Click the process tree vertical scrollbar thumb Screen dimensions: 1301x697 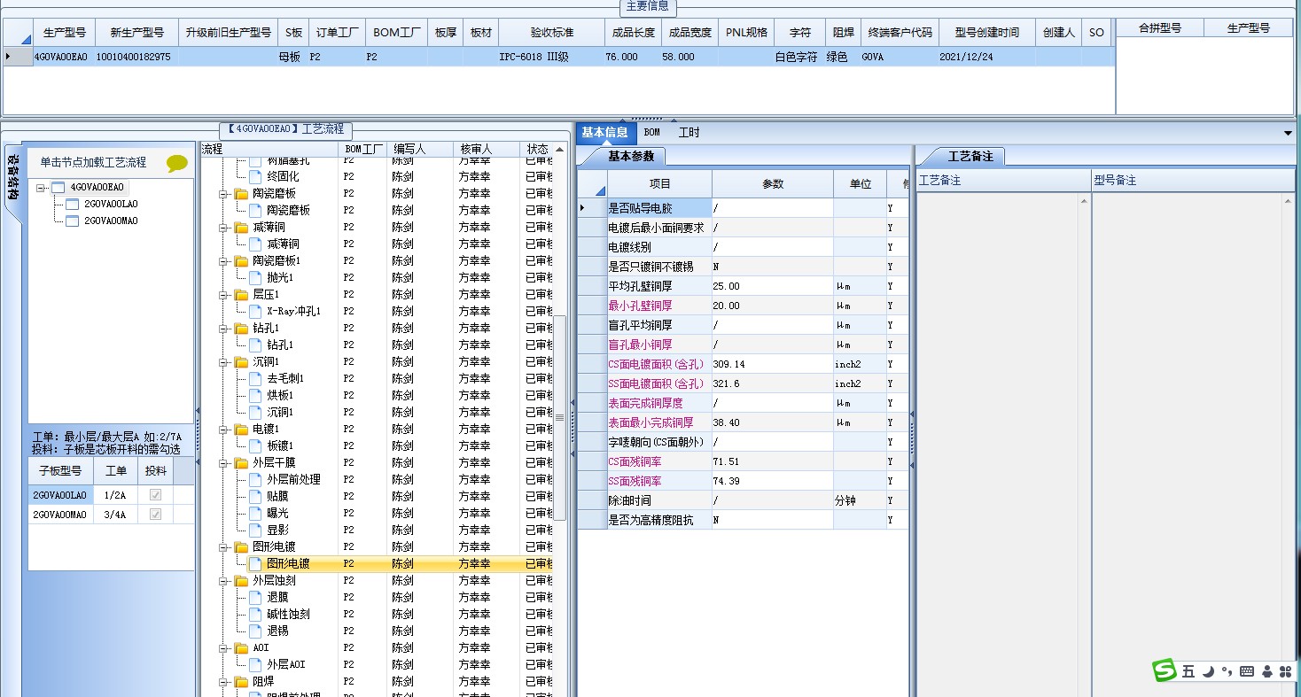click(x=560, y=416)
